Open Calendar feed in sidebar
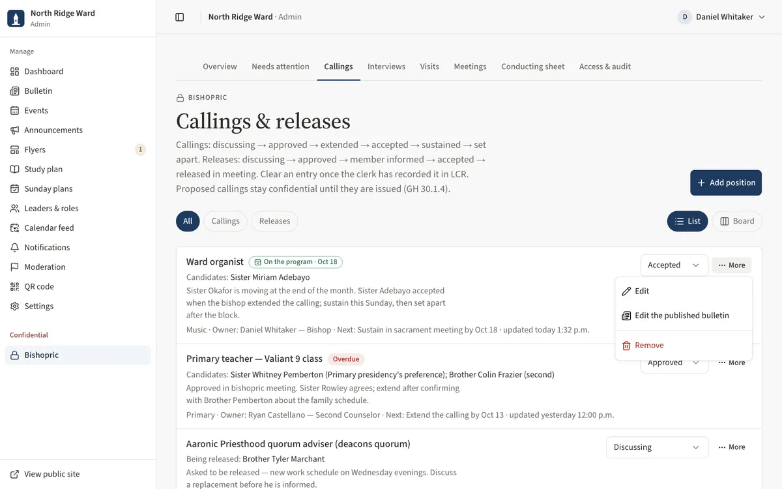 78,228
